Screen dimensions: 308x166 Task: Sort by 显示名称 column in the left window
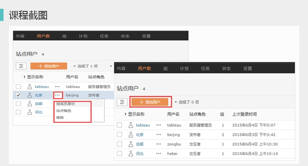(33, 77)
